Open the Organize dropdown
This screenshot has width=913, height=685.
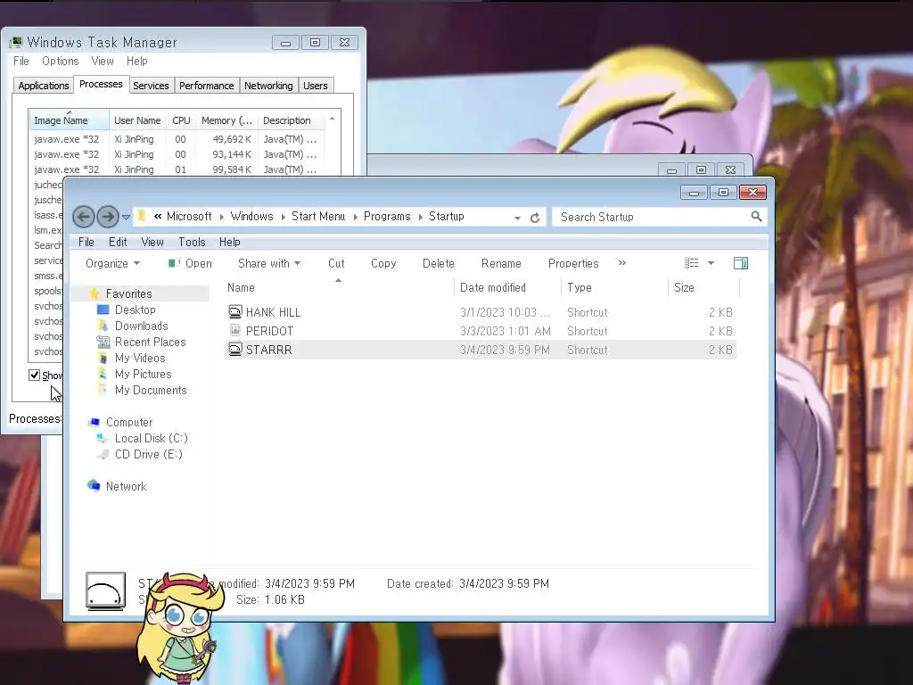(112, 263)
